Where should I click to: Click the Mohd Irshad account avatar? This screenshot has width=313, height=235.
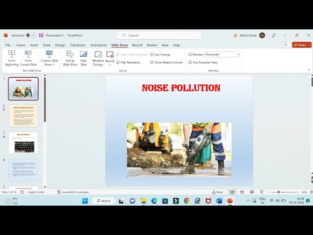pyautogui.click(x=262, y=35)
